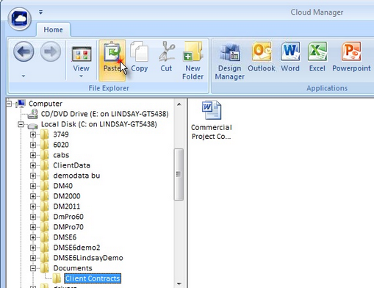This screenshot has width=374, height=288.
Task: Create a New Folder
Action: point(193,60)
